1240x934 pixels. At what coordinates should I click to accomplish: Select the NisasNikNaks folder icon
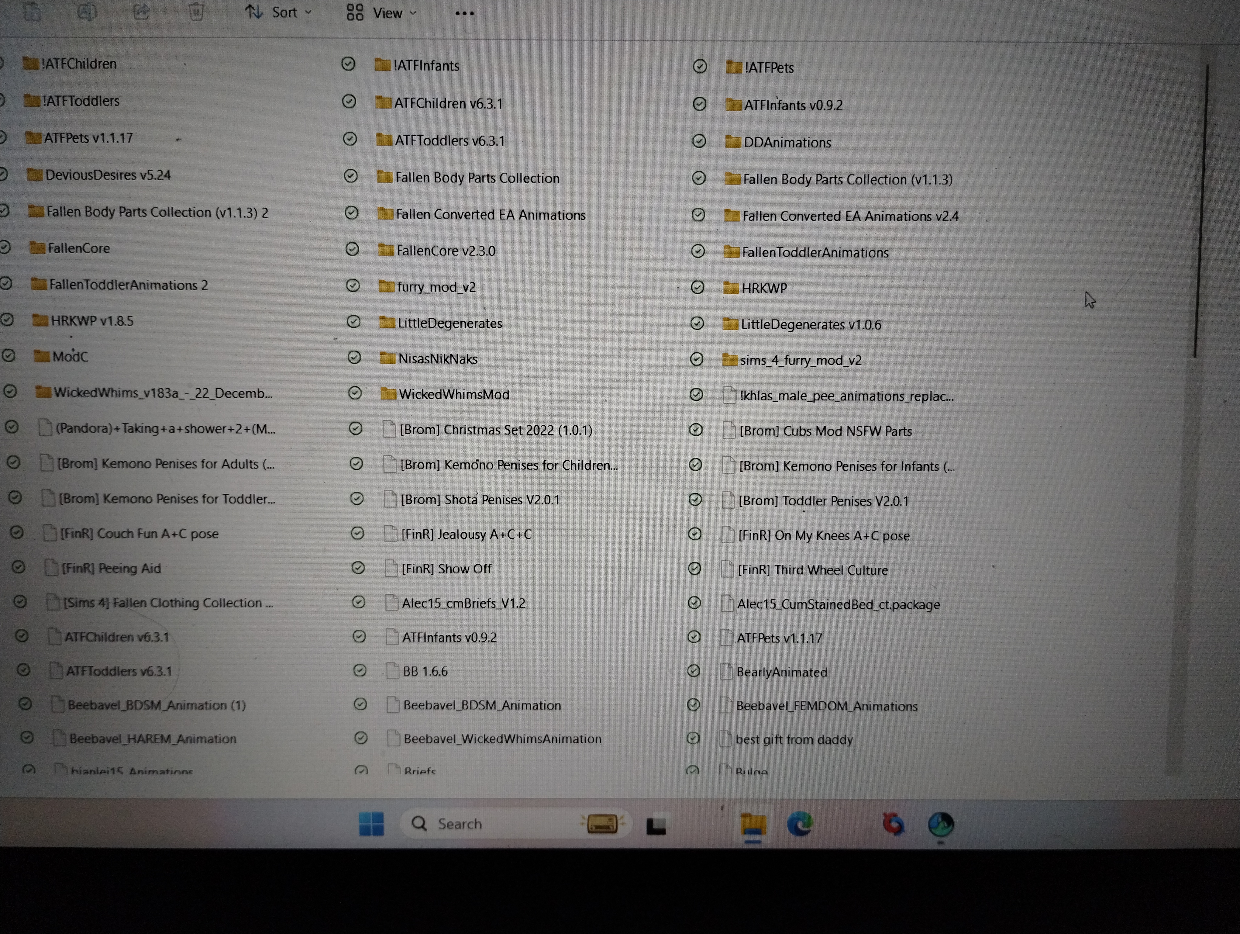coord(387,358)
